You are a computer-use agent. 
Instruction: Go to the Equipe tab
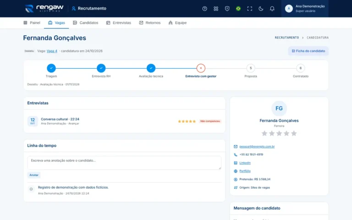[177, 22]
